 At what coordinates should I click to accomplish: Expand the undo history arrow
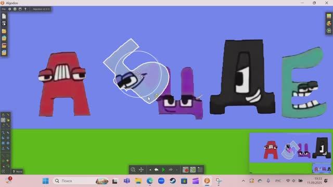[x=150, y=170]
